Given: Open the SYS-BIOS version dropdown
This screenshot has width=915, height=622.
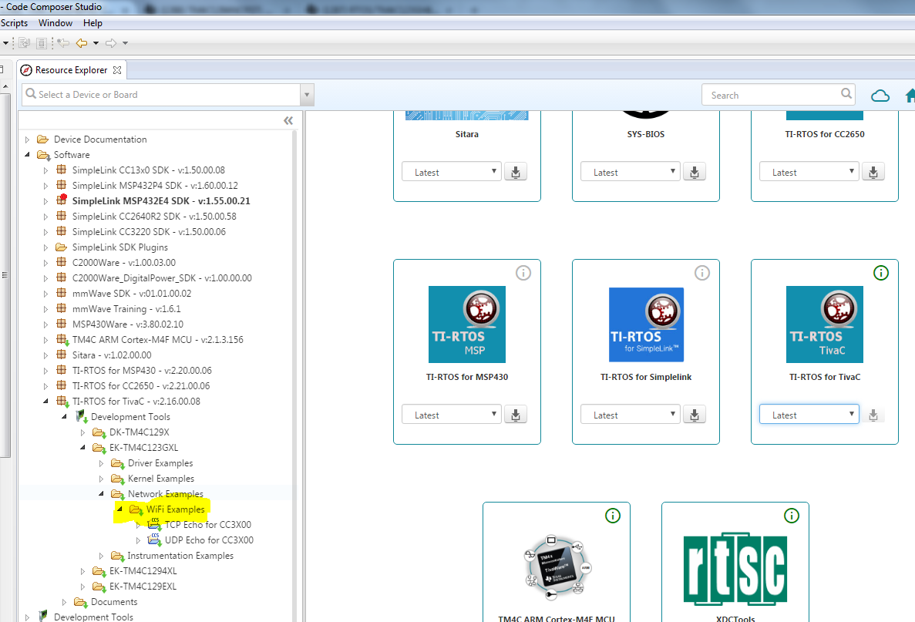Looking at the screenshot, I should (x=631, y=172).
